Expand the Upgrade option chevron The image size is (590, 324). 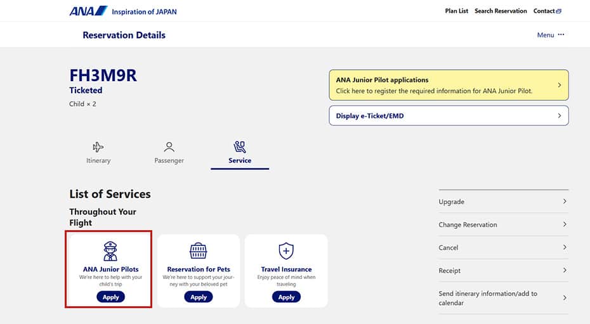(x=564, y=202)
